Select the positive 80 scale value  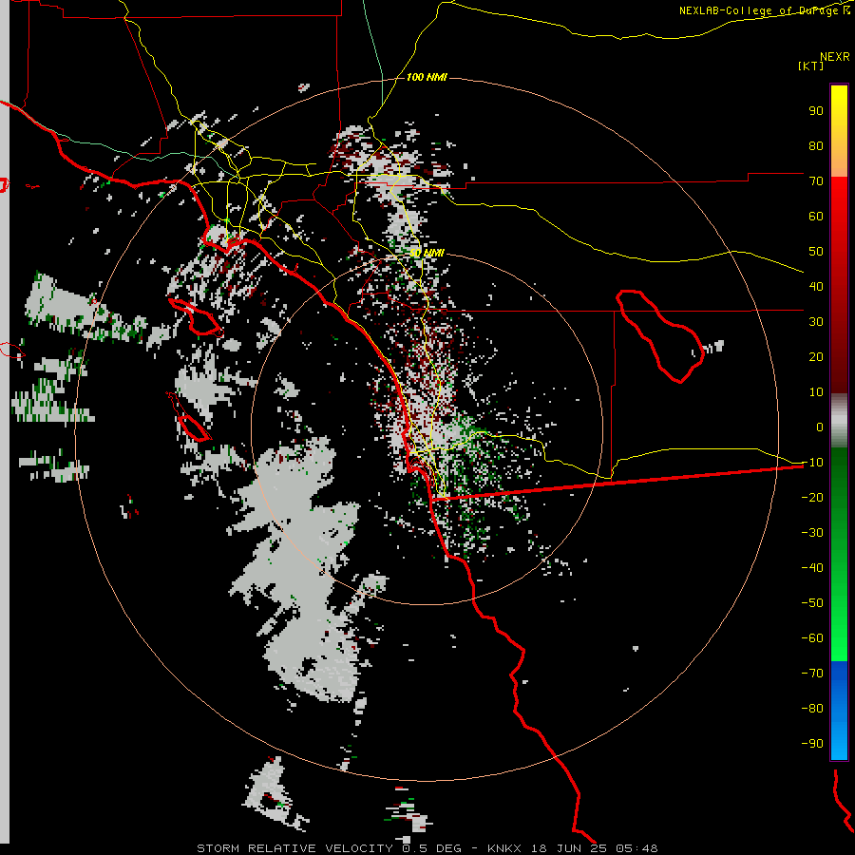coord(816,145)
